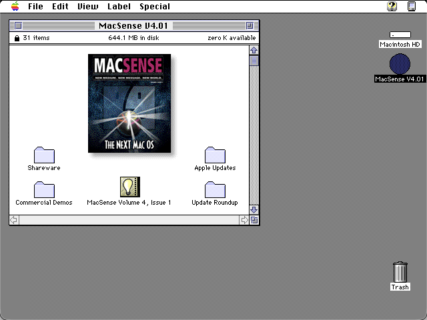
Task: Select the Shareware folder icon
Action: pyautogui.click(x=44, y=155)
